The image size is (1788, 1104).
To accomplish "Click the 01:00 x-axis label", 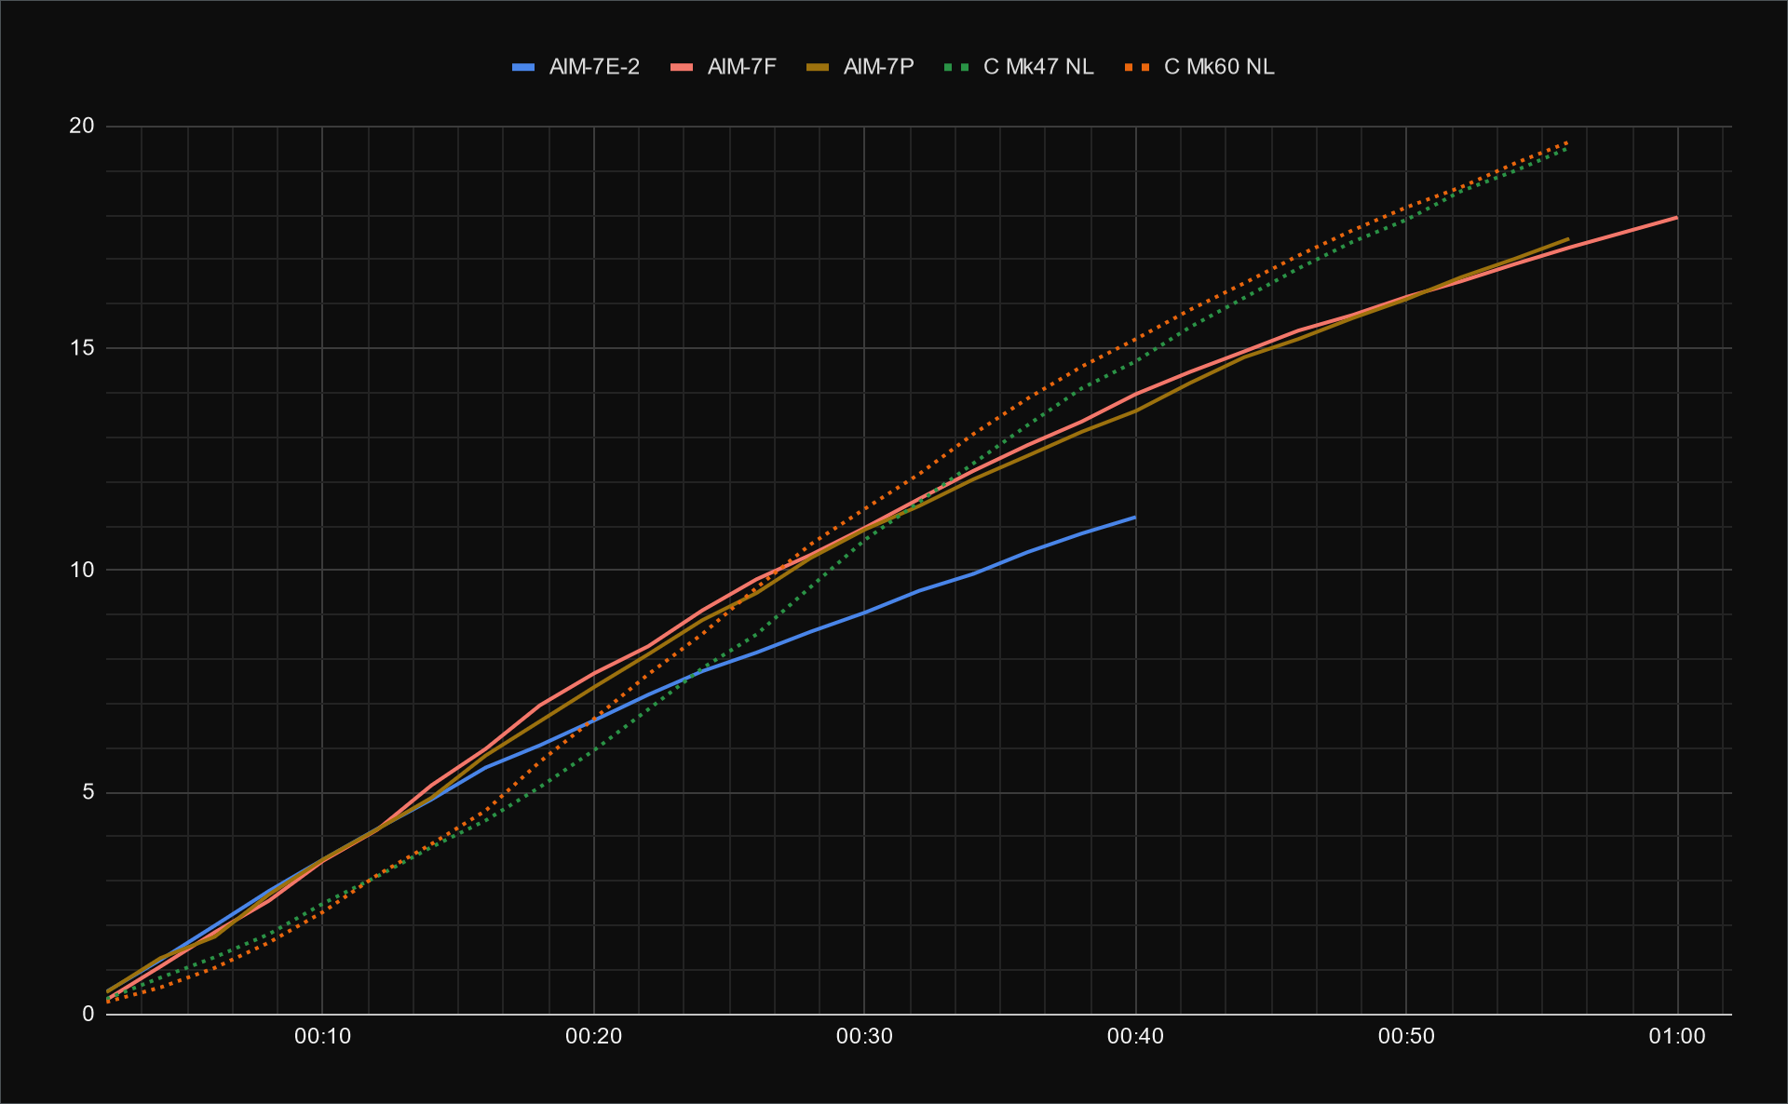I will pyautogui.click(x=1676, y=1037).
